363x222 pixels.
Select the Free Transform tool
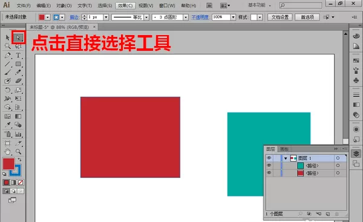coord(18,99)
